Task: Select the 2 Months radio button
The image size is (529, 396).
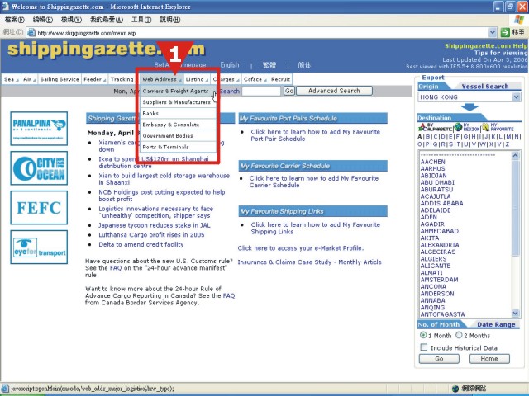Action: coord(459,335)
